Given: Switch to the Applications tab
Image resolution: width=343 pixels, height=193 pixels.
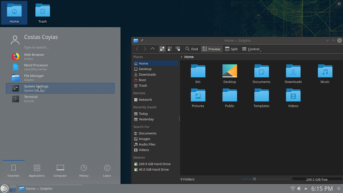Looking at the screenshot, I should (x=37, y=170).
